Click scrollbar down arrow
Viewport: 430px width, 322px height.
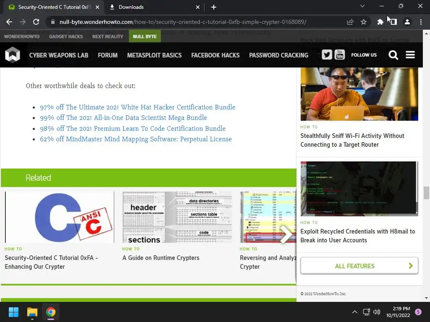point(426,298)
